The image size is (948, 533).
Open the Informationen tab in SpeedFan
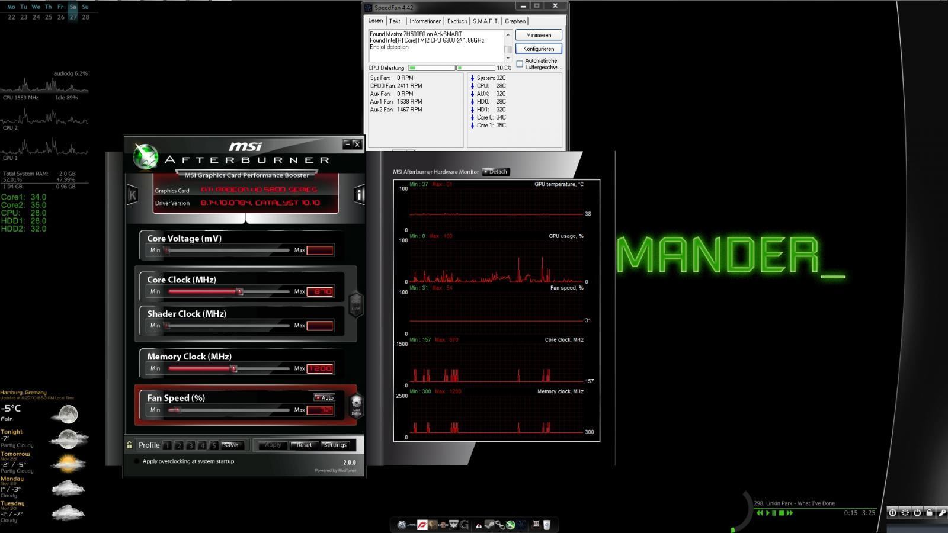pos(425,21)
